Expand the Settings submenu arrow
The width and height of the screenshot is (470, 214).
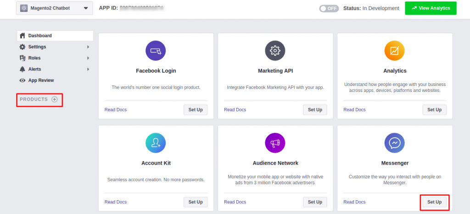pos(88,47)
